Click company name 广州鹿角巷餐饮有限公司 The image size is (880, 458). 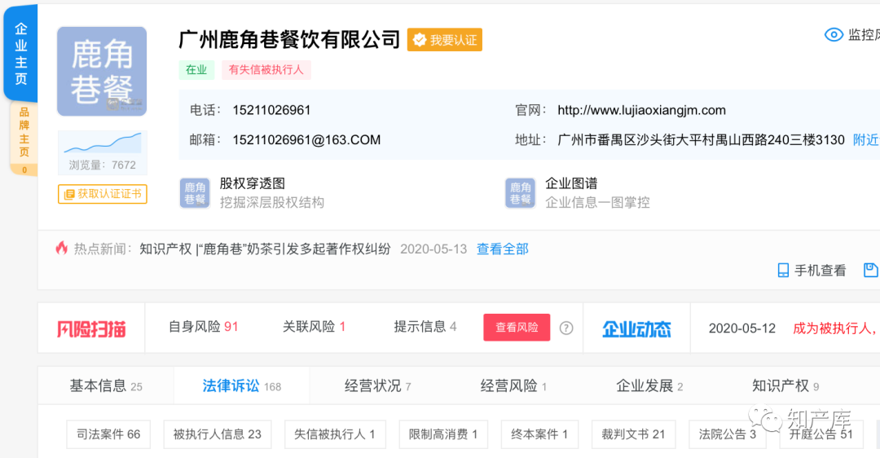click(x=289, y=39)
